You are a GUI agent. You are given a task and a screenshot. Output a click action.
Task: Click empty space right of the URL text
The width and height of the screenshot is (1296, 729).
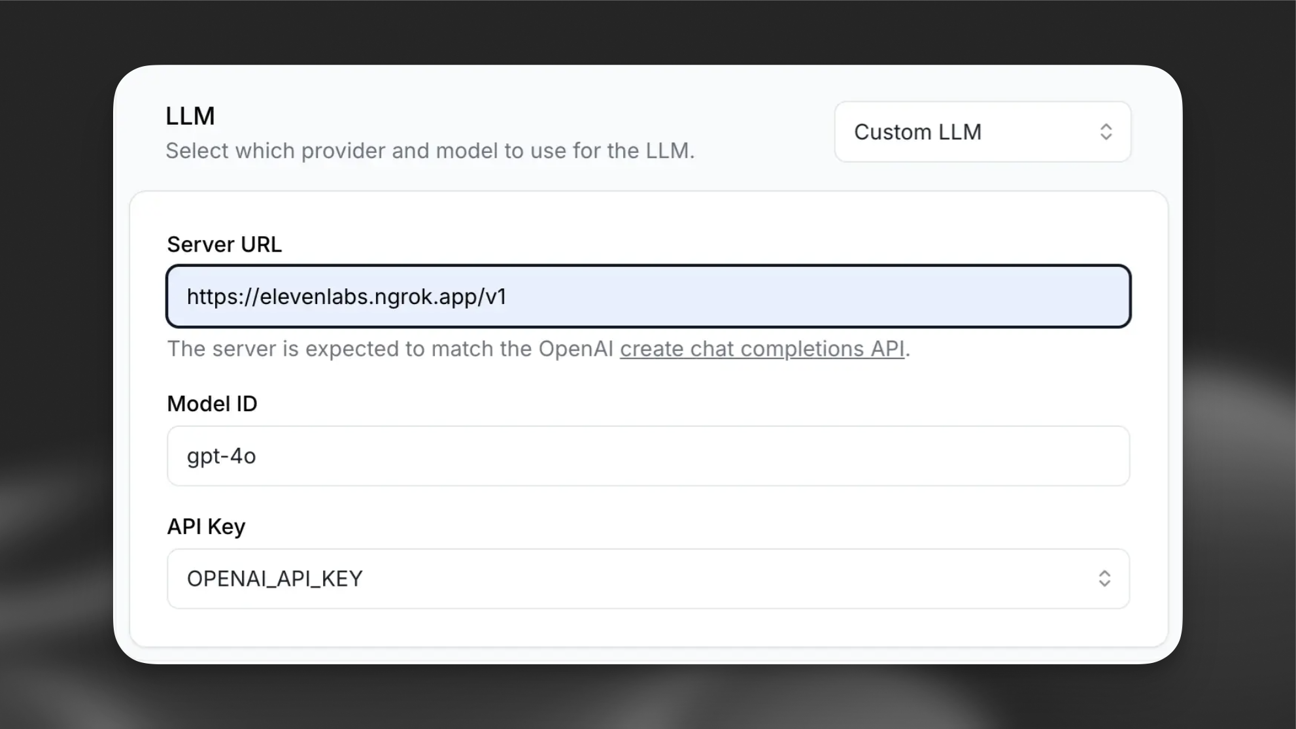tap(817, 297)
